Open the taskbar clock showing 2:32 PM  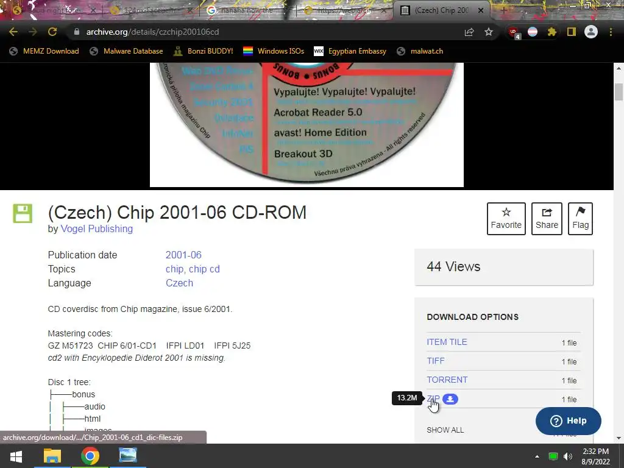tap(595, 456)
